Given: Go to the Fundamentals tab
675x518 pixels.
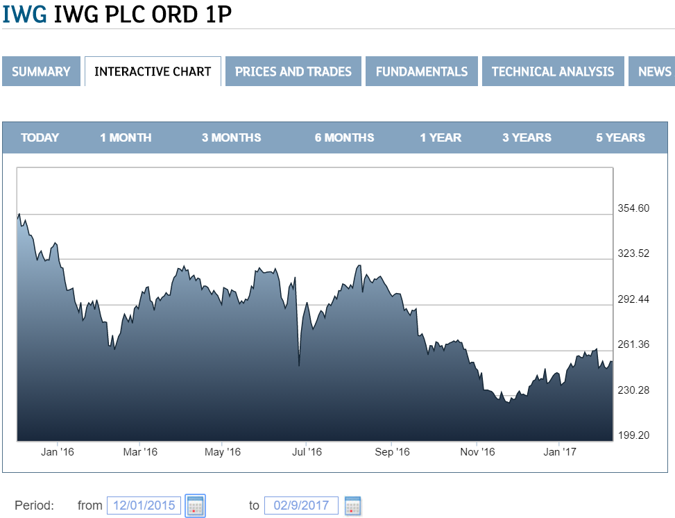Looking at the screenshot, I should point(422,72).
